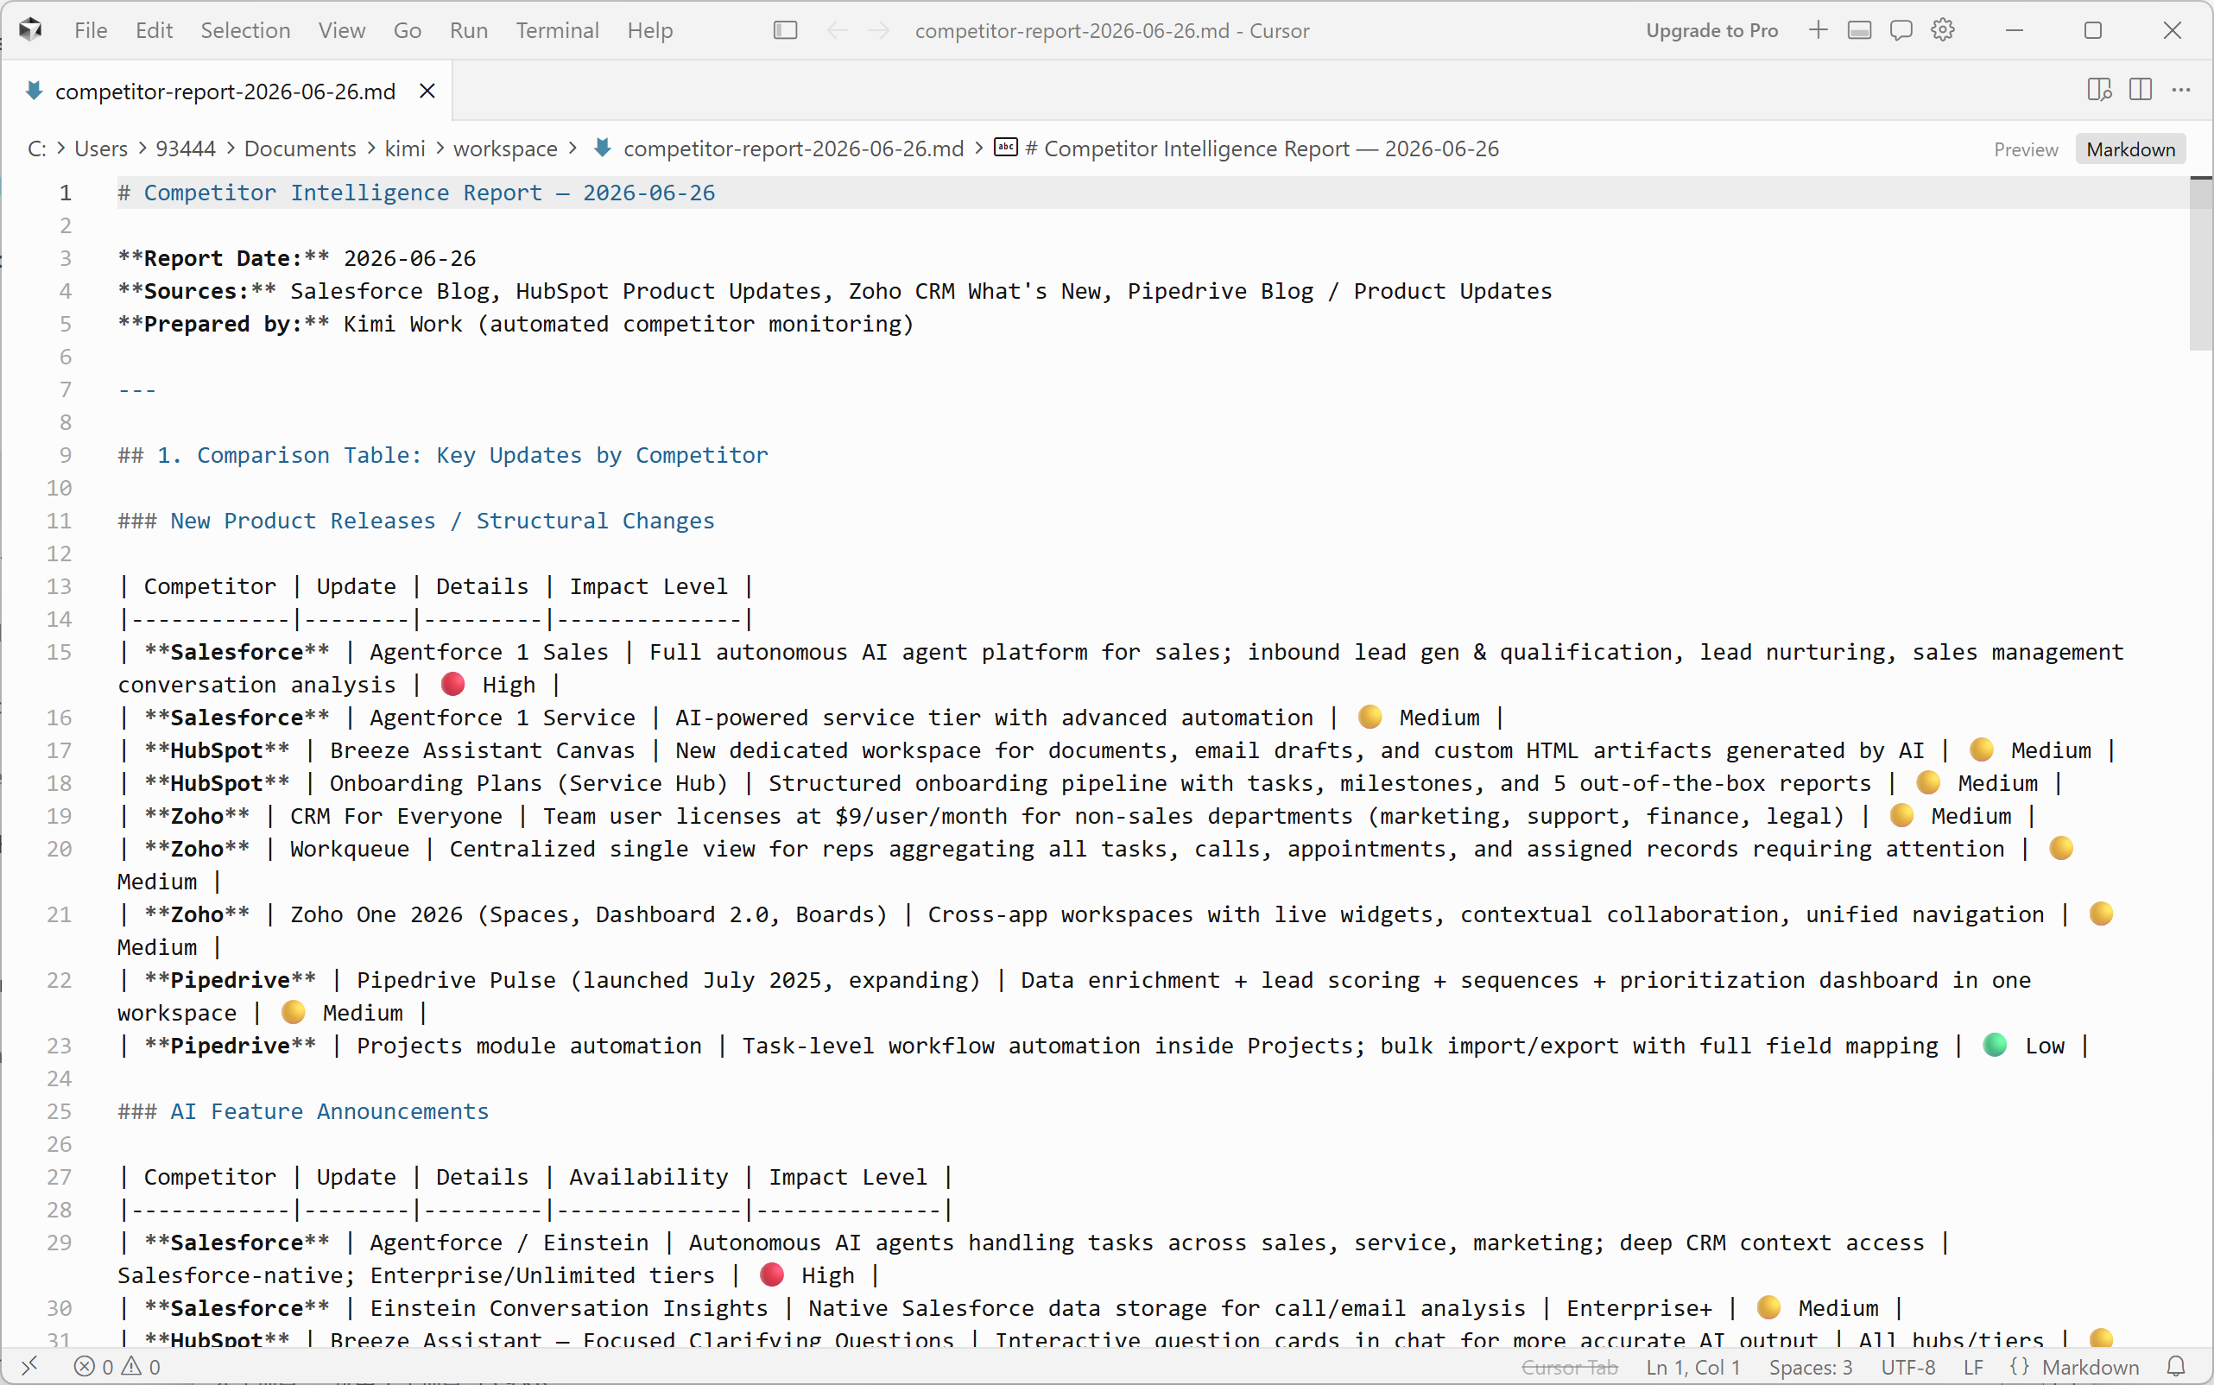Go back with the left arrow

tap(837, 30)
